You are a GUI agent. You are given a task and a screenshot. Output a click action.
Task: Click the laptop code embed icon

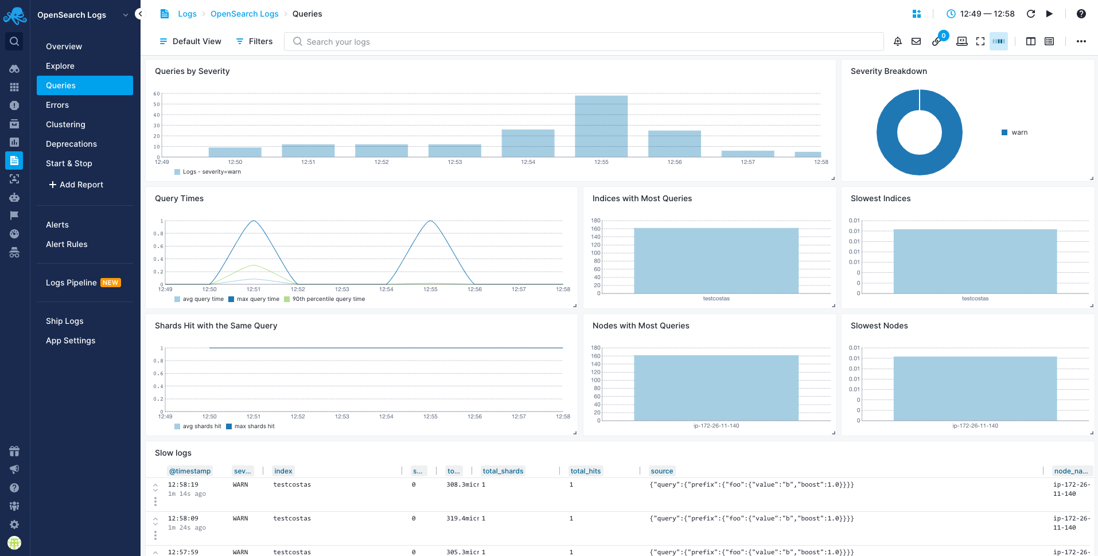(962, 41)
